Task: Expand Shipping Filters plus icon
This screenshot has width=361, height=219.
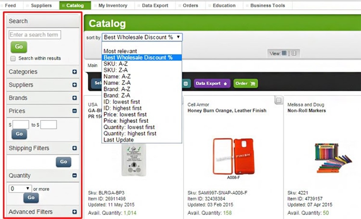Action: click(x=75, y=148)
